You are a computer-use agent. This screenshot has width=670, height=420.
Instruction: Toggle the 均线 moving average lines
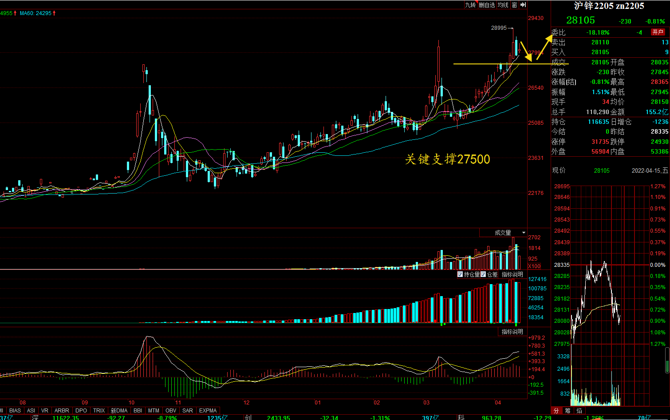click(503, 5)
